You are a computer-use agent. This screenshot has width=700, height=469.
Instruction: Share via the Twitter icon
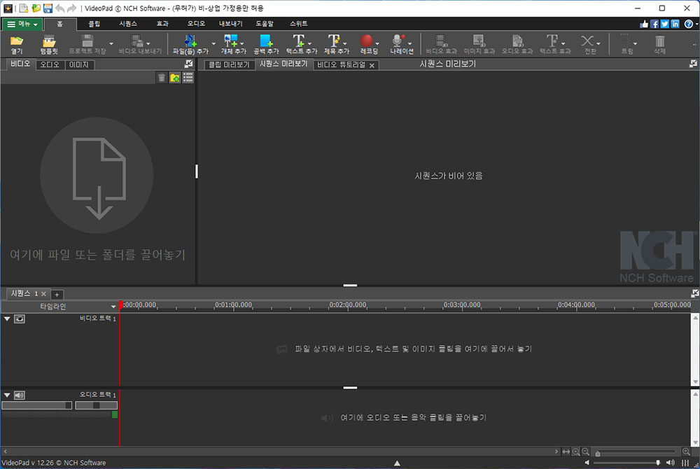click(665, 24)
